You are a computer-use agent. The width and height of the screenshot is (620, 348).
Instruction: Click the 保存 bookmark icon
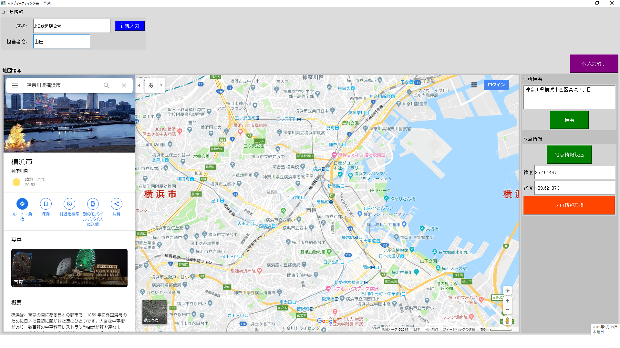(46, 204)
